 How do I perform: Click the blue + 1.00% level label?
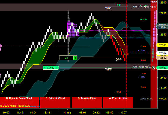[141, 77]
